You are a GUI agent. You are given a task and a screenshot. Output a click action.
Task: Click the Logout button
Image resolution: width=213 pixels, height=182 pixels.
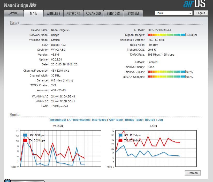201,13
